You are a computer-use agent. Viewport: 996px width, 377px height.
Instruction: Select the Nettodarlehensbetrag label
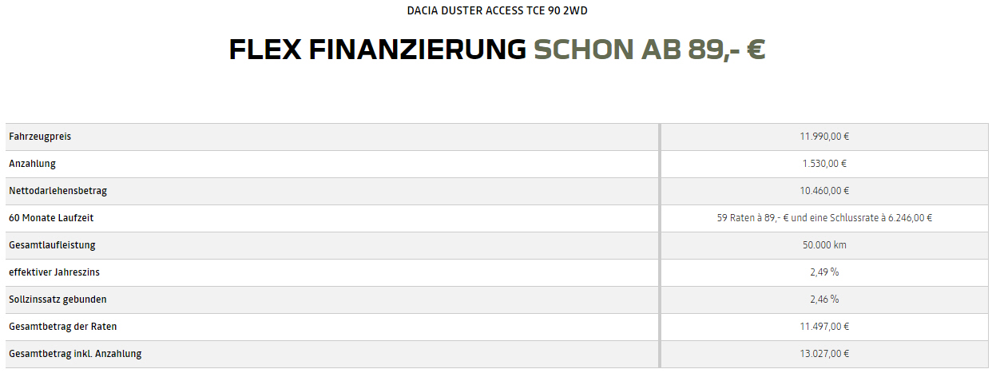pyautogui.click(x=58, y=191)
